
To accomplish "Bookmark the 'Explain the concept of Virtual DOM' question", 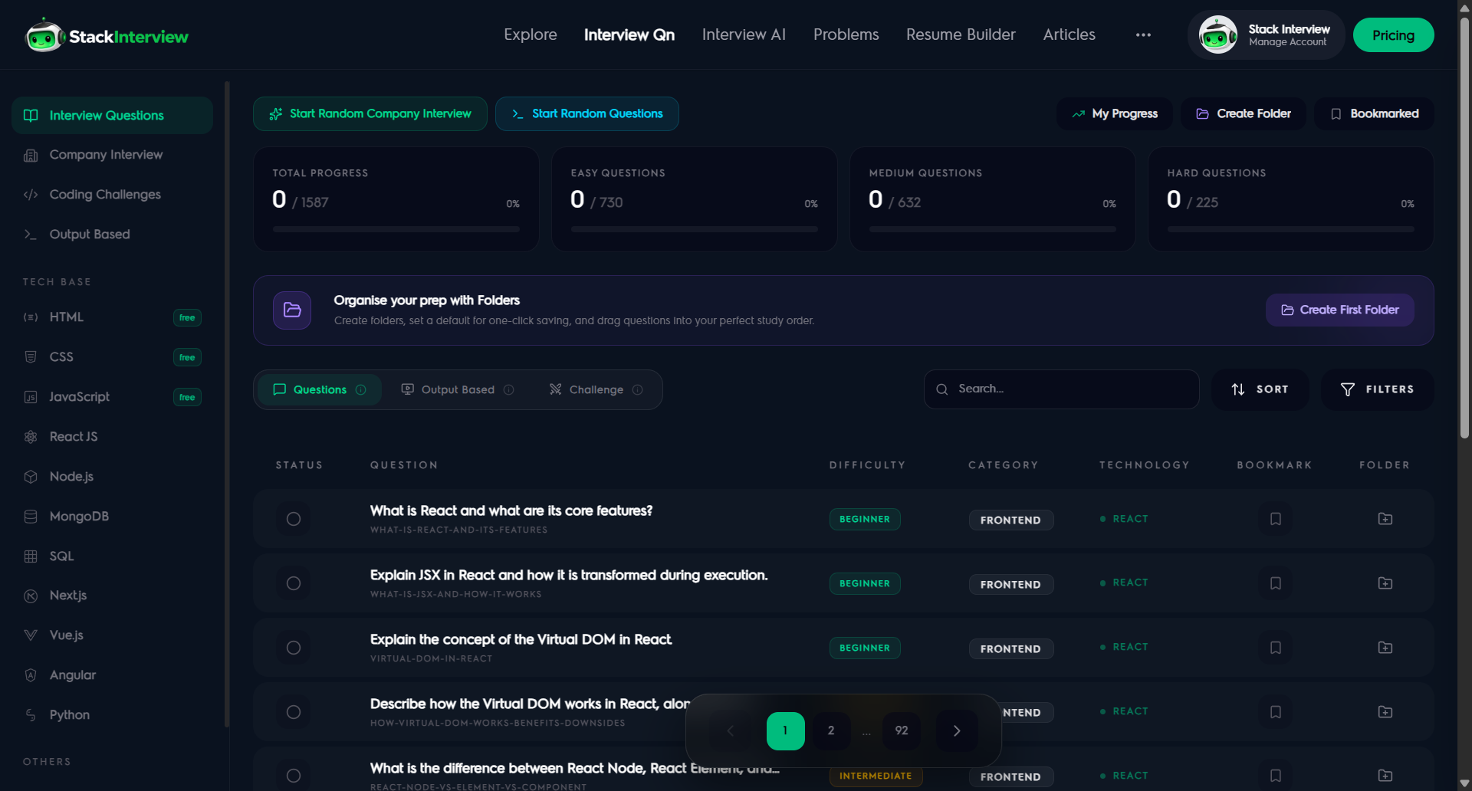I will 1276,648.
